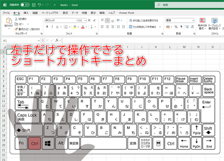224x161 pixels.
Task: Click the Cut (切り取り) scissors icon
Action: pyautogui.click(x=16, y=19)
